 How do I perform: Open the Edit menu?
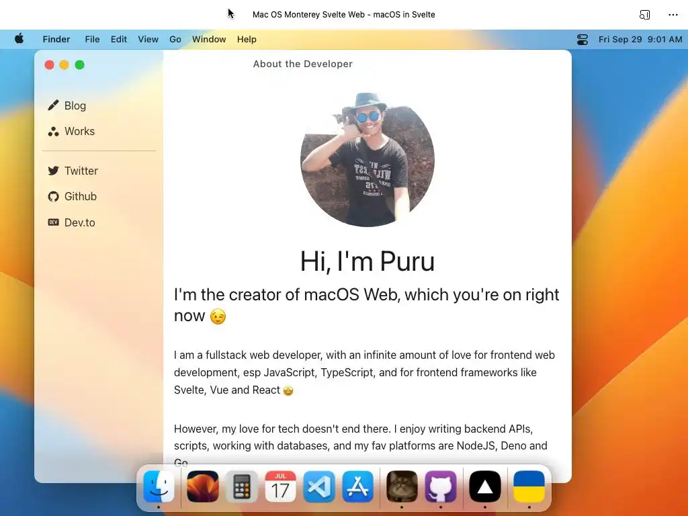pyautogui.click(x=118, y=39)
